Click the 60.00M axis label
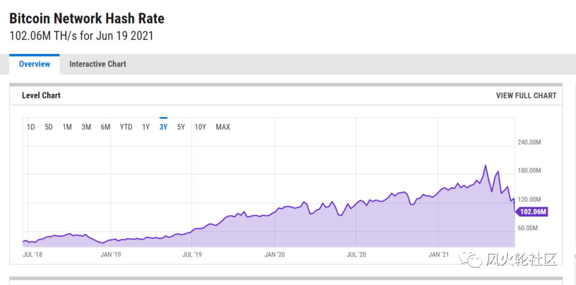Image resolution: width=576 pixels, height=285 pixels. 527,228
